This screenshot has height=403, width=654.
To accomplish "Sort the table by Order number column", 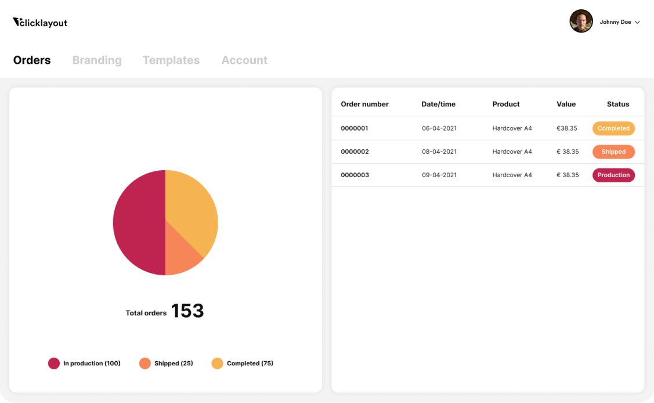I will (364, 104).
